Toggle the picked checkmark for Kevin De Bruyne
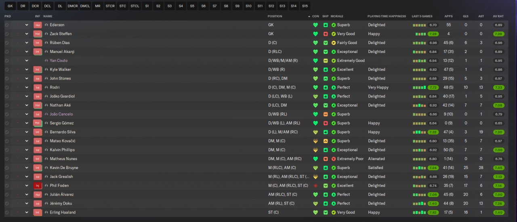This screenshot has width=517, height=222. click(x=7, y=168)
